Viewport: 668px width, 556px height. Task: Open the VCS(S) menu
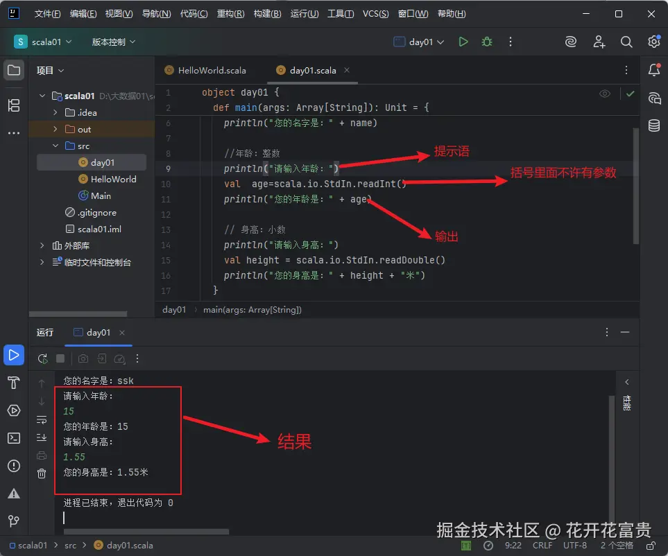click(x=375, y=14)
